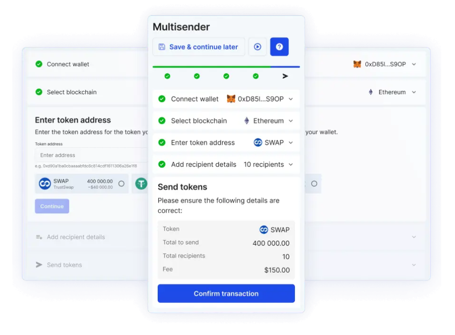Viewport: 455px width, 335px height.
Task: Click Save & continue later
Action: click(x=198, y=47)
